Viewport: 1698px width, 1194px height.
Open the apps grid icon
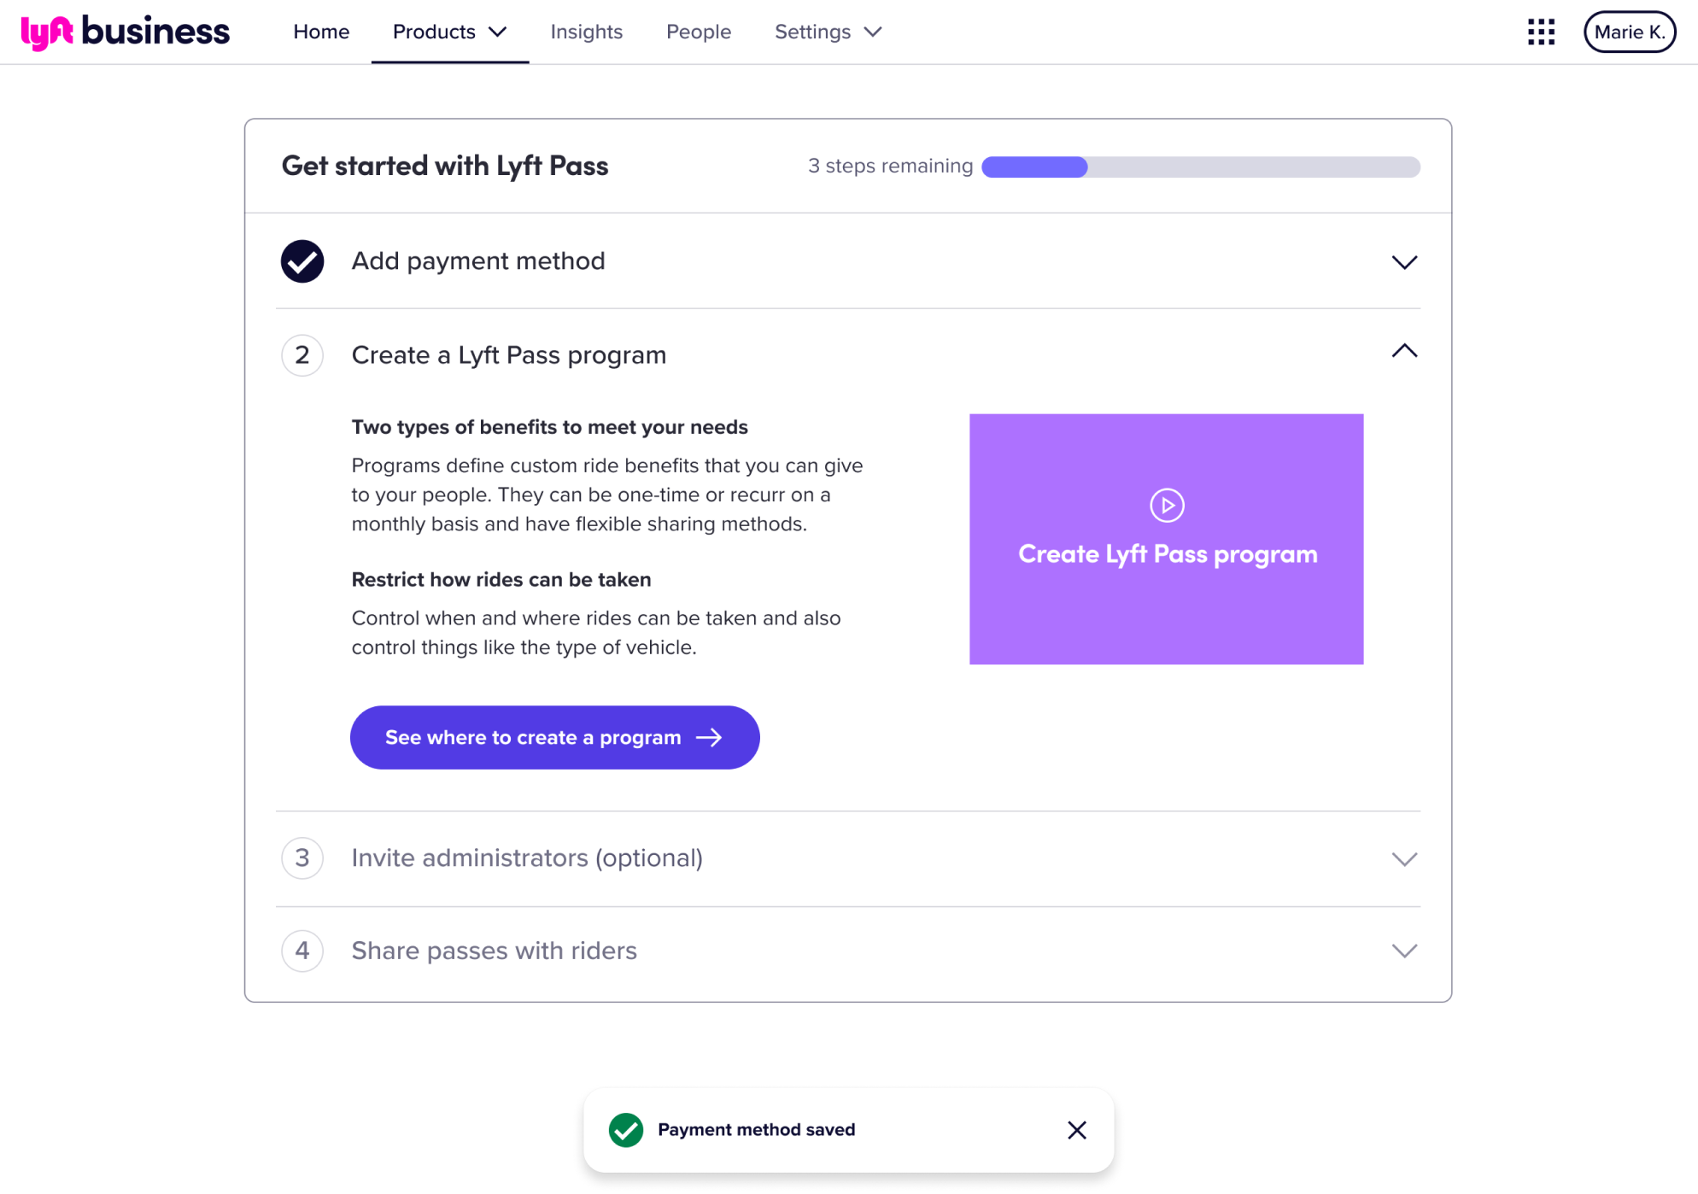click(1541, 32)
